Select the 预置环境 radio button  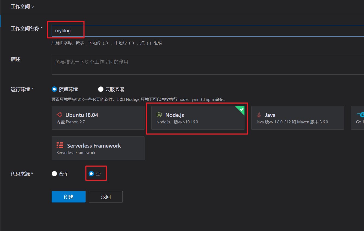tap(54, 89)
